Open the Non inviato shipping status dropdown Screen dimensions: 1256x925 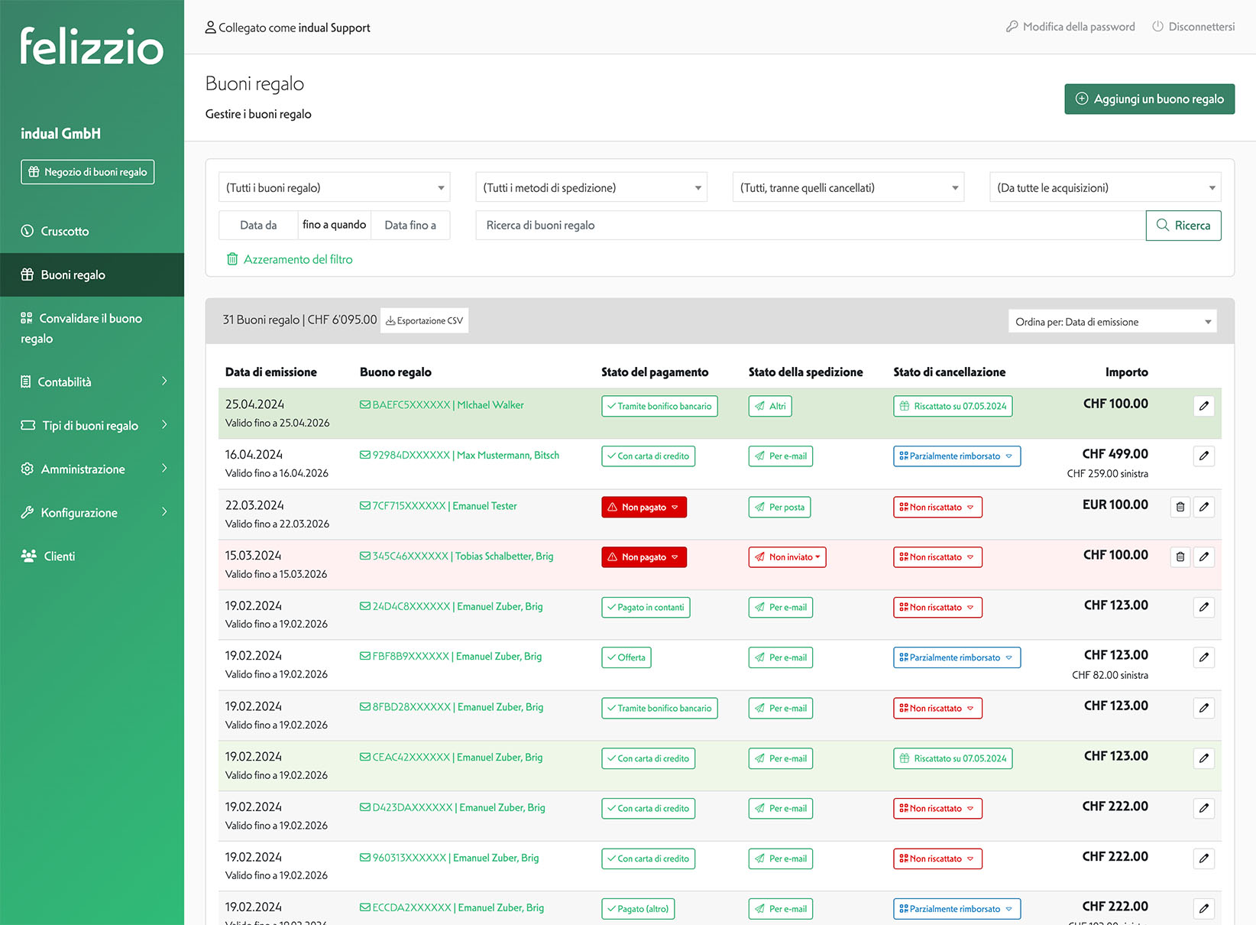(x=787, y=557)
